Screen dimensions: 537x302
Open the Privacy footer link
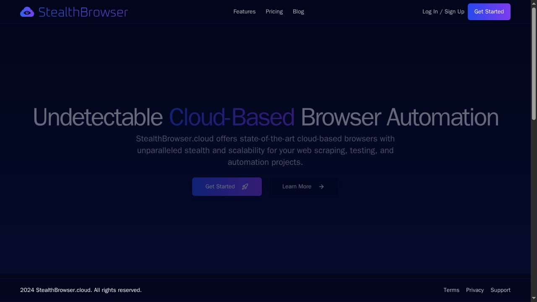(475, 290)
